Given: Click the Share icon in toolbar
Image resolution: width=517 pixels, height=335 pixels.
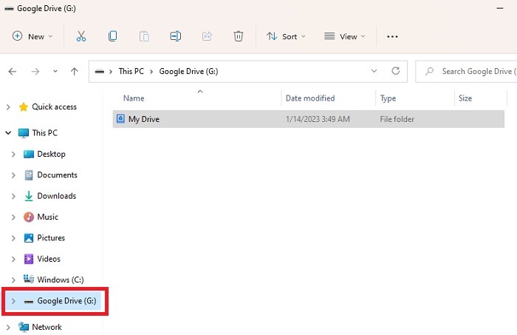Looking at the screenshot, I should tap(207, 36).
